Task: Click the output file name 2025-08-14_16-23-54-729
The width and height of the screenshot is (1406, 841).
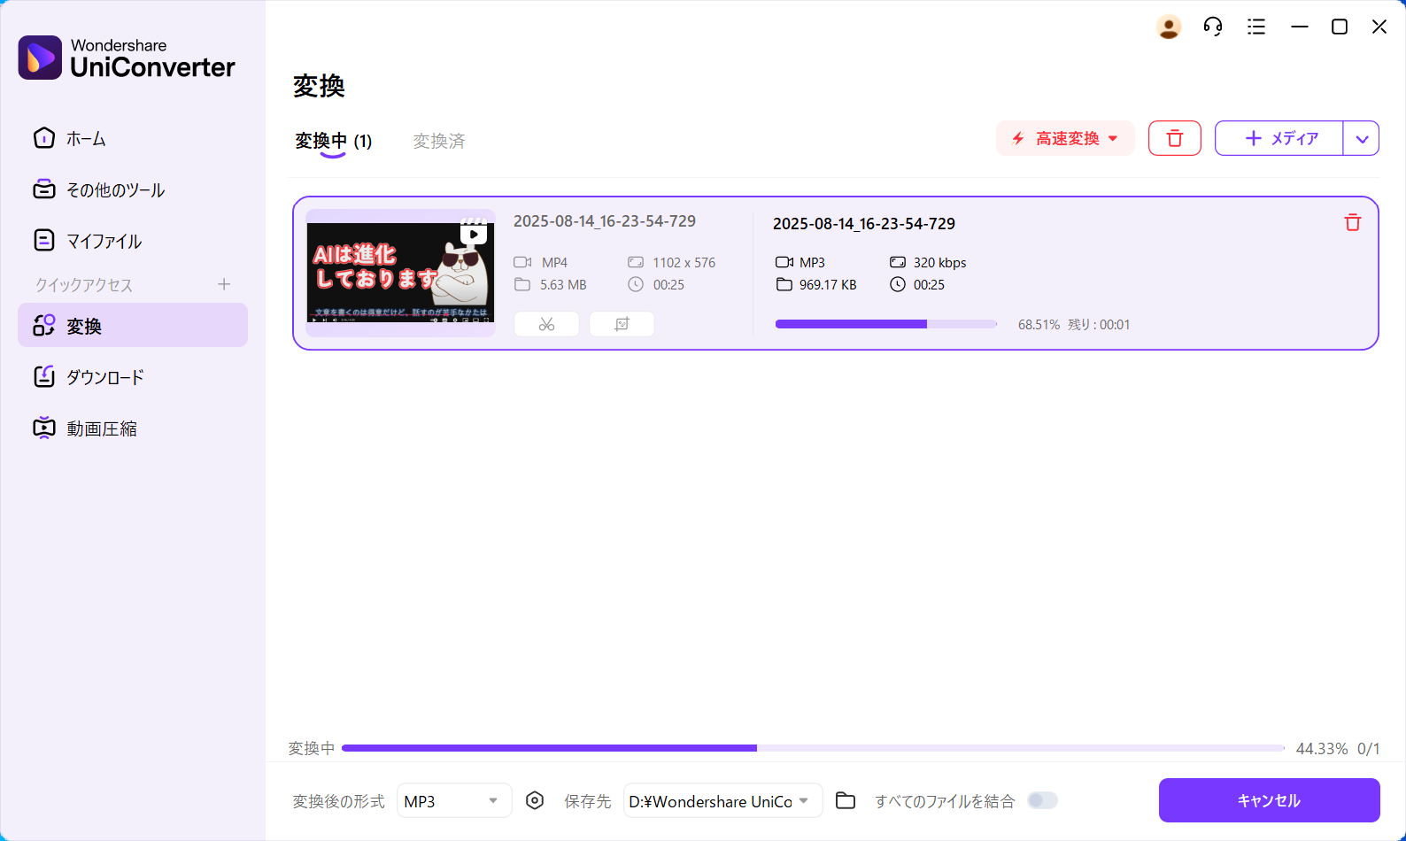Action: (x=864, y=224)
